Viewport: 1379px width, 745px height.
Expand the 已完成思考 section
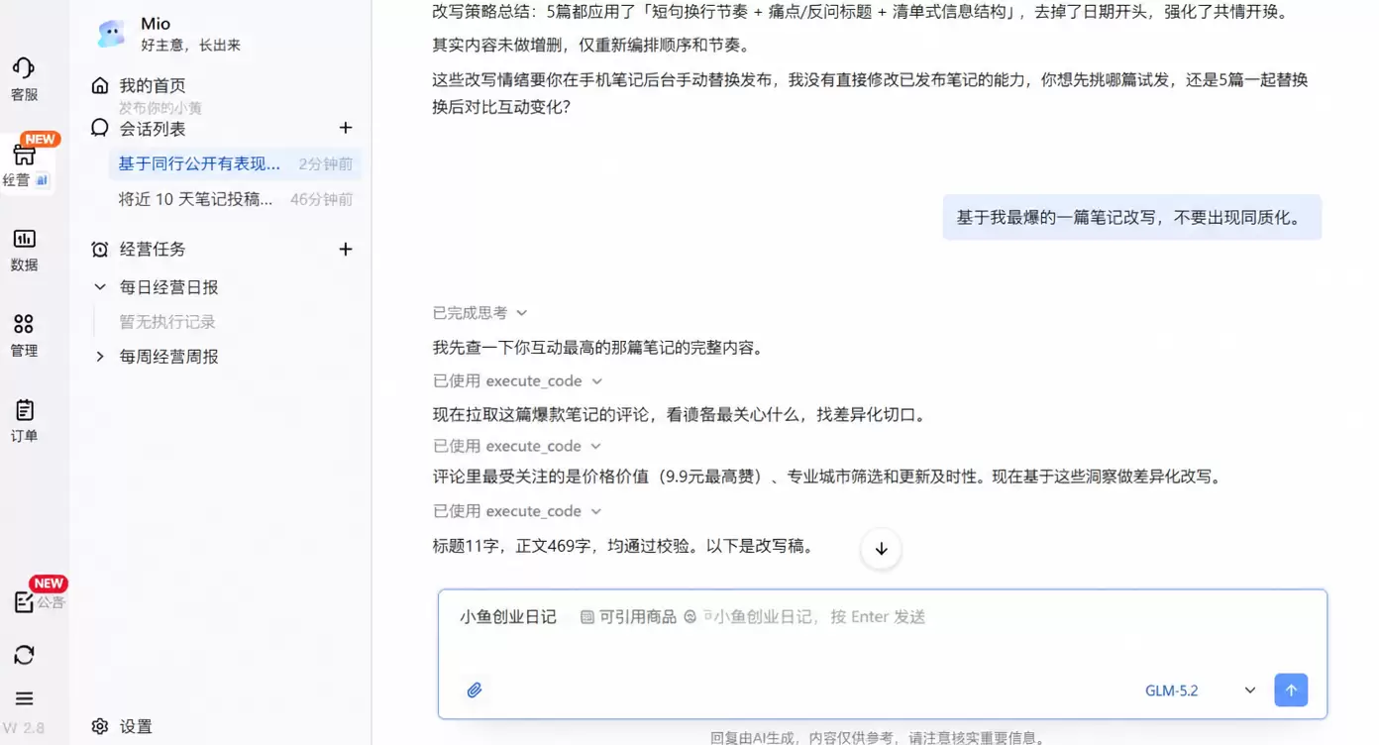pyautogui.click(x=480, y=313)
